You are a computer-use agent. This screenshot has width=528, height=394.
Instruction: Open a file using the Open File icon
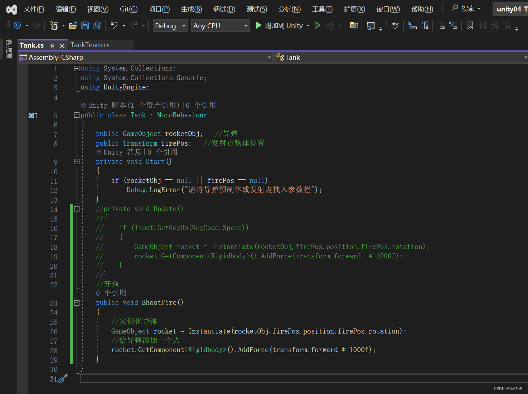click(73, 25)
